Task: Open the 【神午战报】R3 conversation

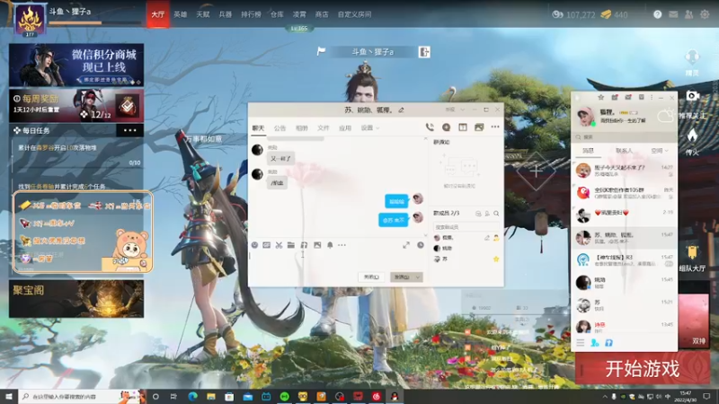Action: pyautogui.click(x=624, y=260)
